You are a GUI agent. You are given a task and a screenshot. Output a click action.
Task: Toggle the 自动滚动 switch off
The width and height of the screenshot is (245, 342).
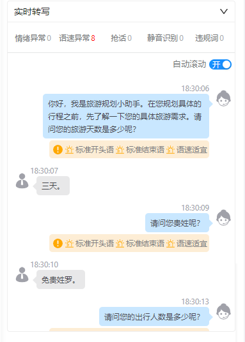tap(220, 64)
